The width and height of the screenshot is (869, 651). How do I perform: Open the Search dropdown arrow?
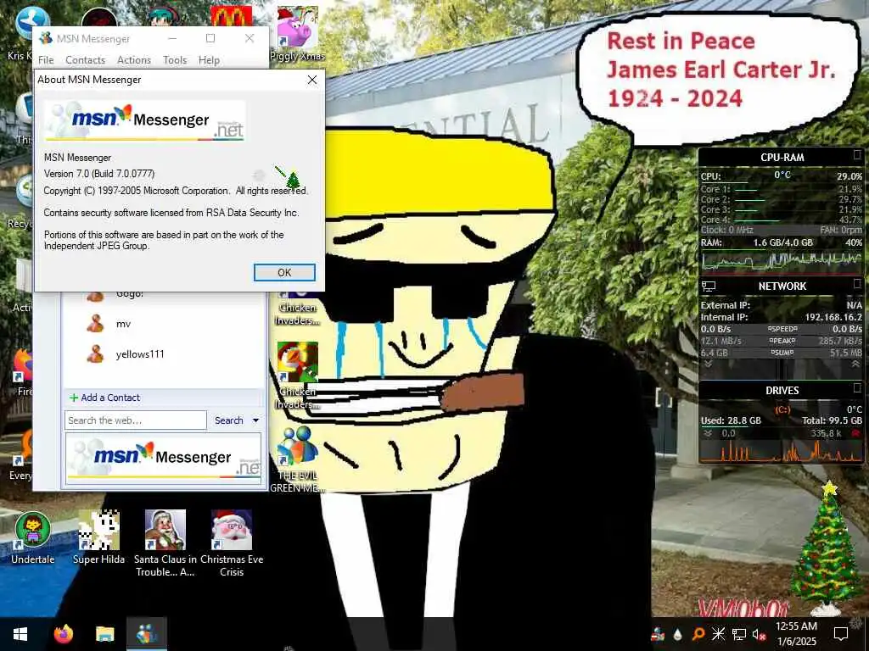coord(255,420)
